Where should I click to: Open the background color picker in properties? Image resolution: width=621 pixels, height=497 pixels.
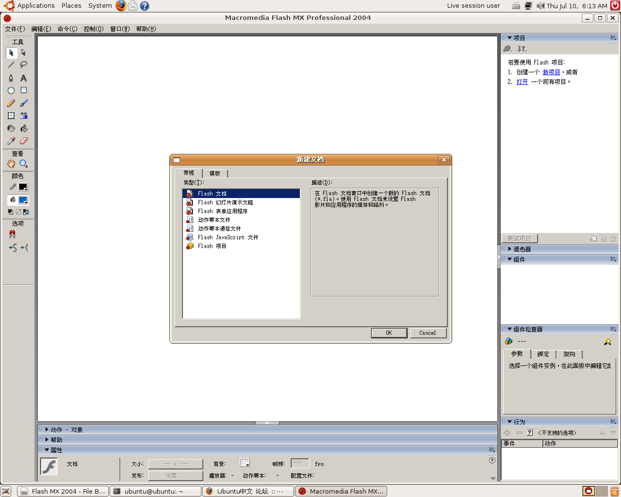(245, 463)
